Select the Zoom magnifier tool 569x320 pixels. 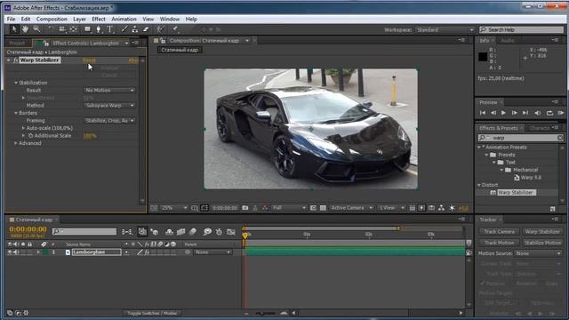36,29
